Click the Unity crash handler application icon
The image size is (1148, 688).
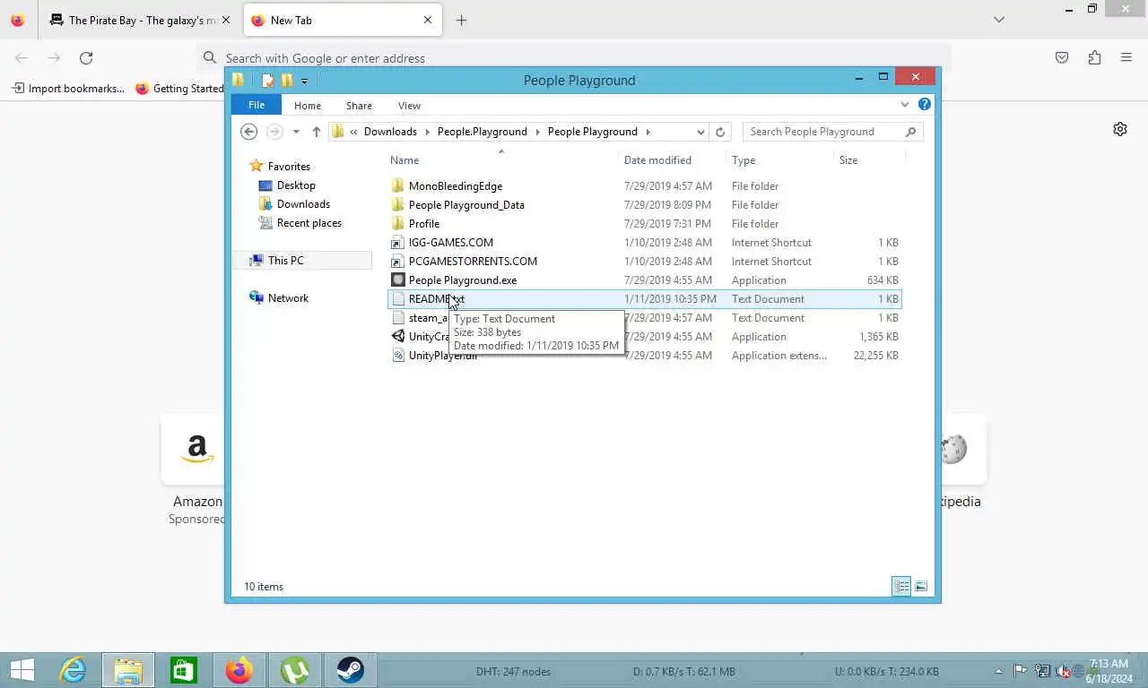[398, 337]
